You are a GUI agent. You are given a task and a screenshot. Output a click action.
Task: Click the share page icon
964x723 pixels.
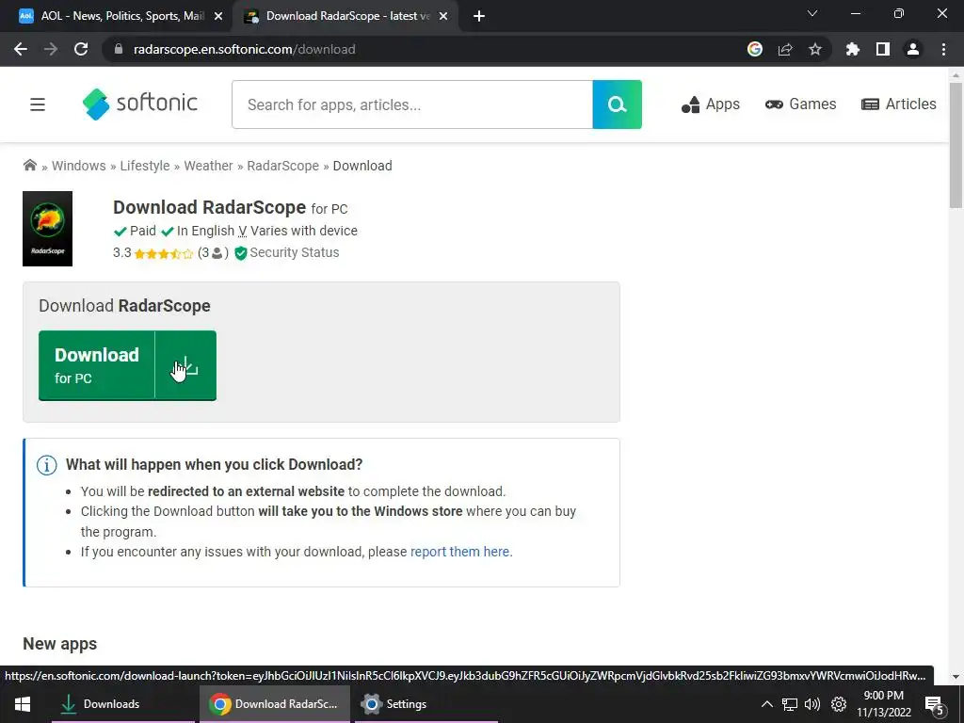[785, 49]
